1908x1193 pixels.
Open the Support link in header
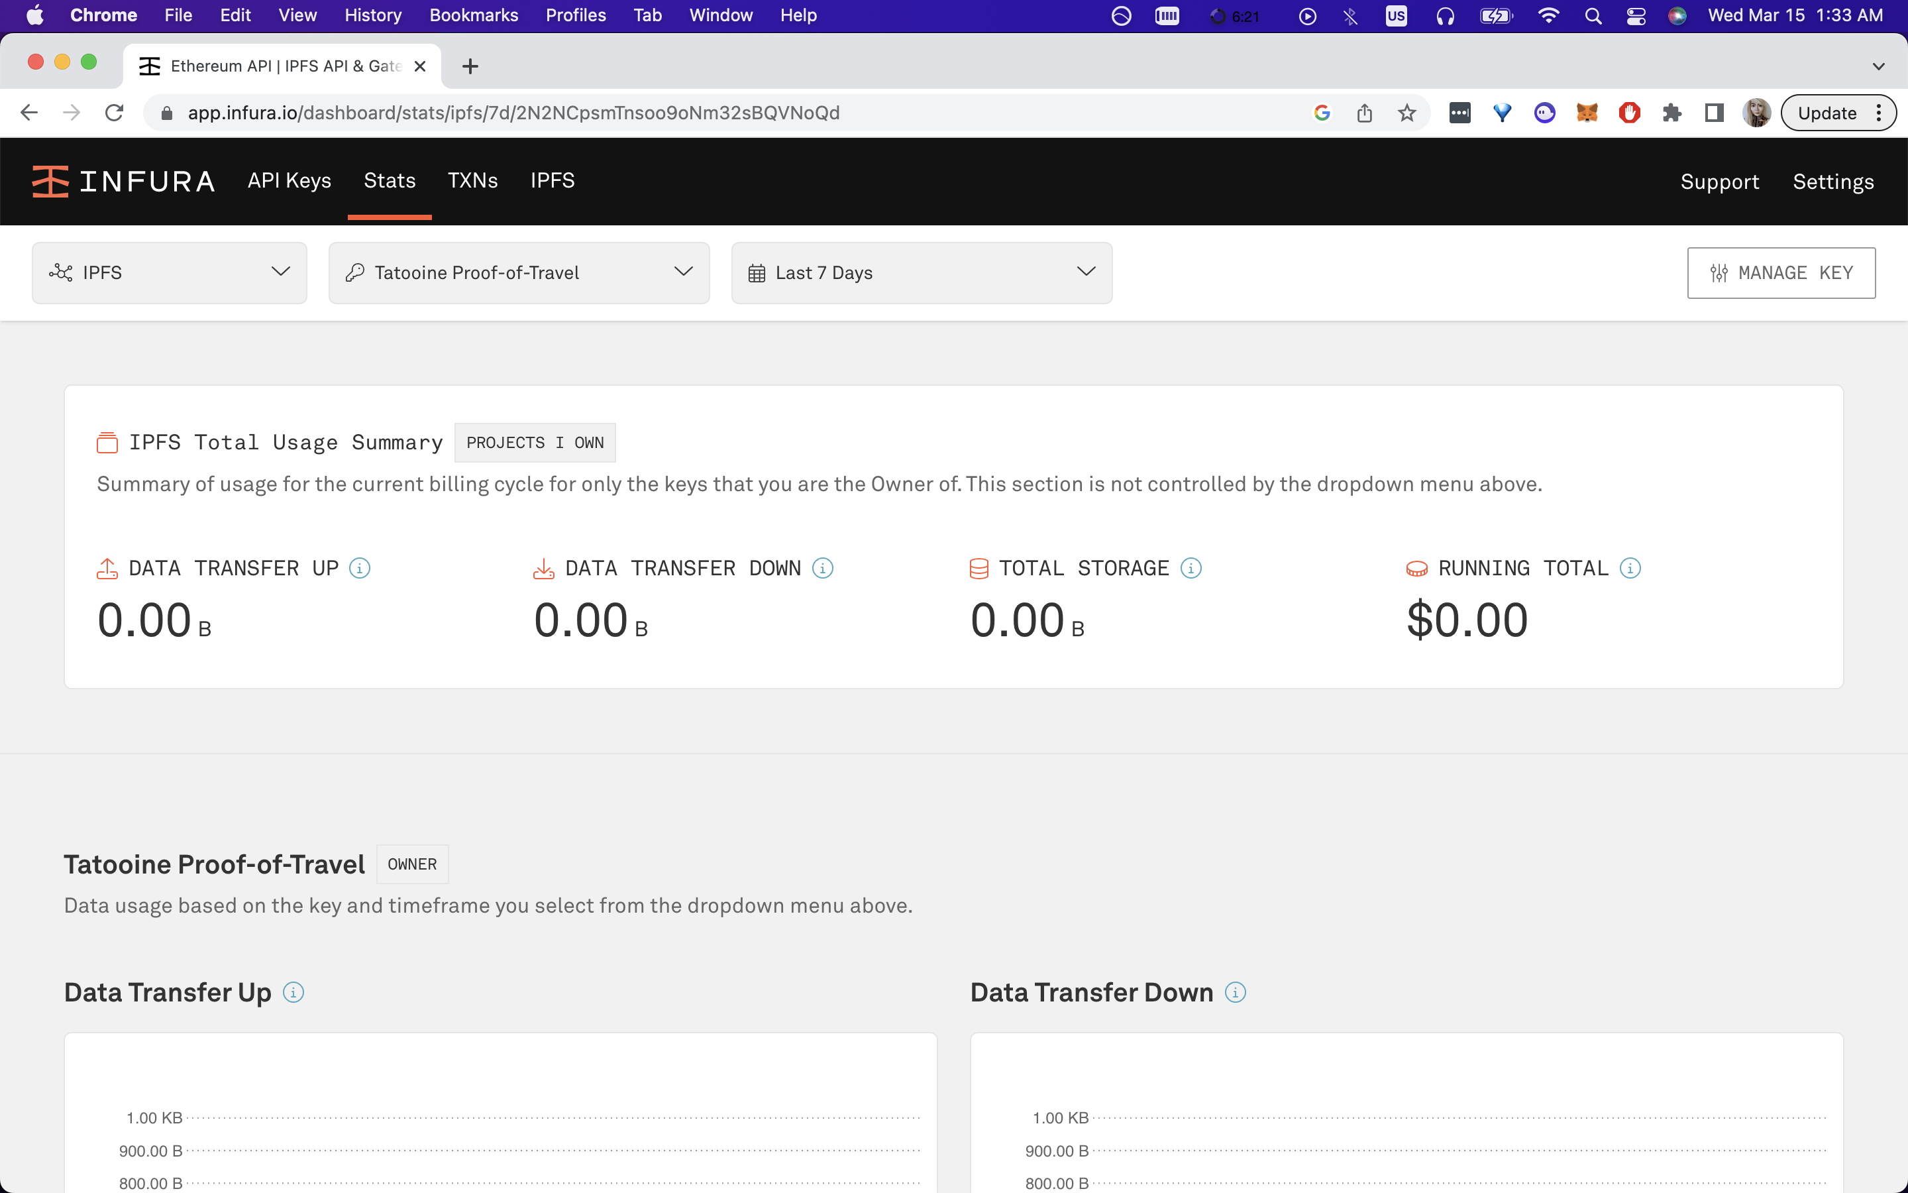(1720, 182)
